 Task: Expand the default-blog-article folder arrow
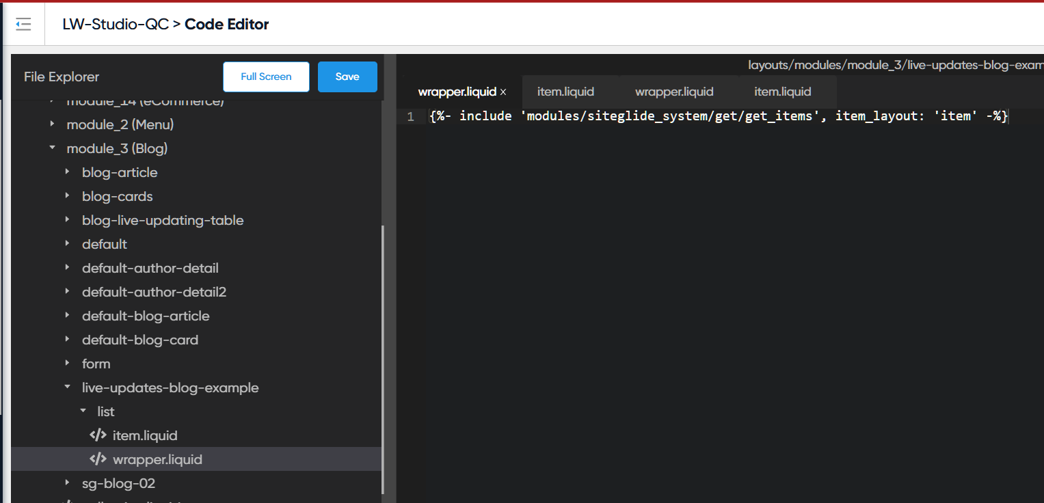68,316
